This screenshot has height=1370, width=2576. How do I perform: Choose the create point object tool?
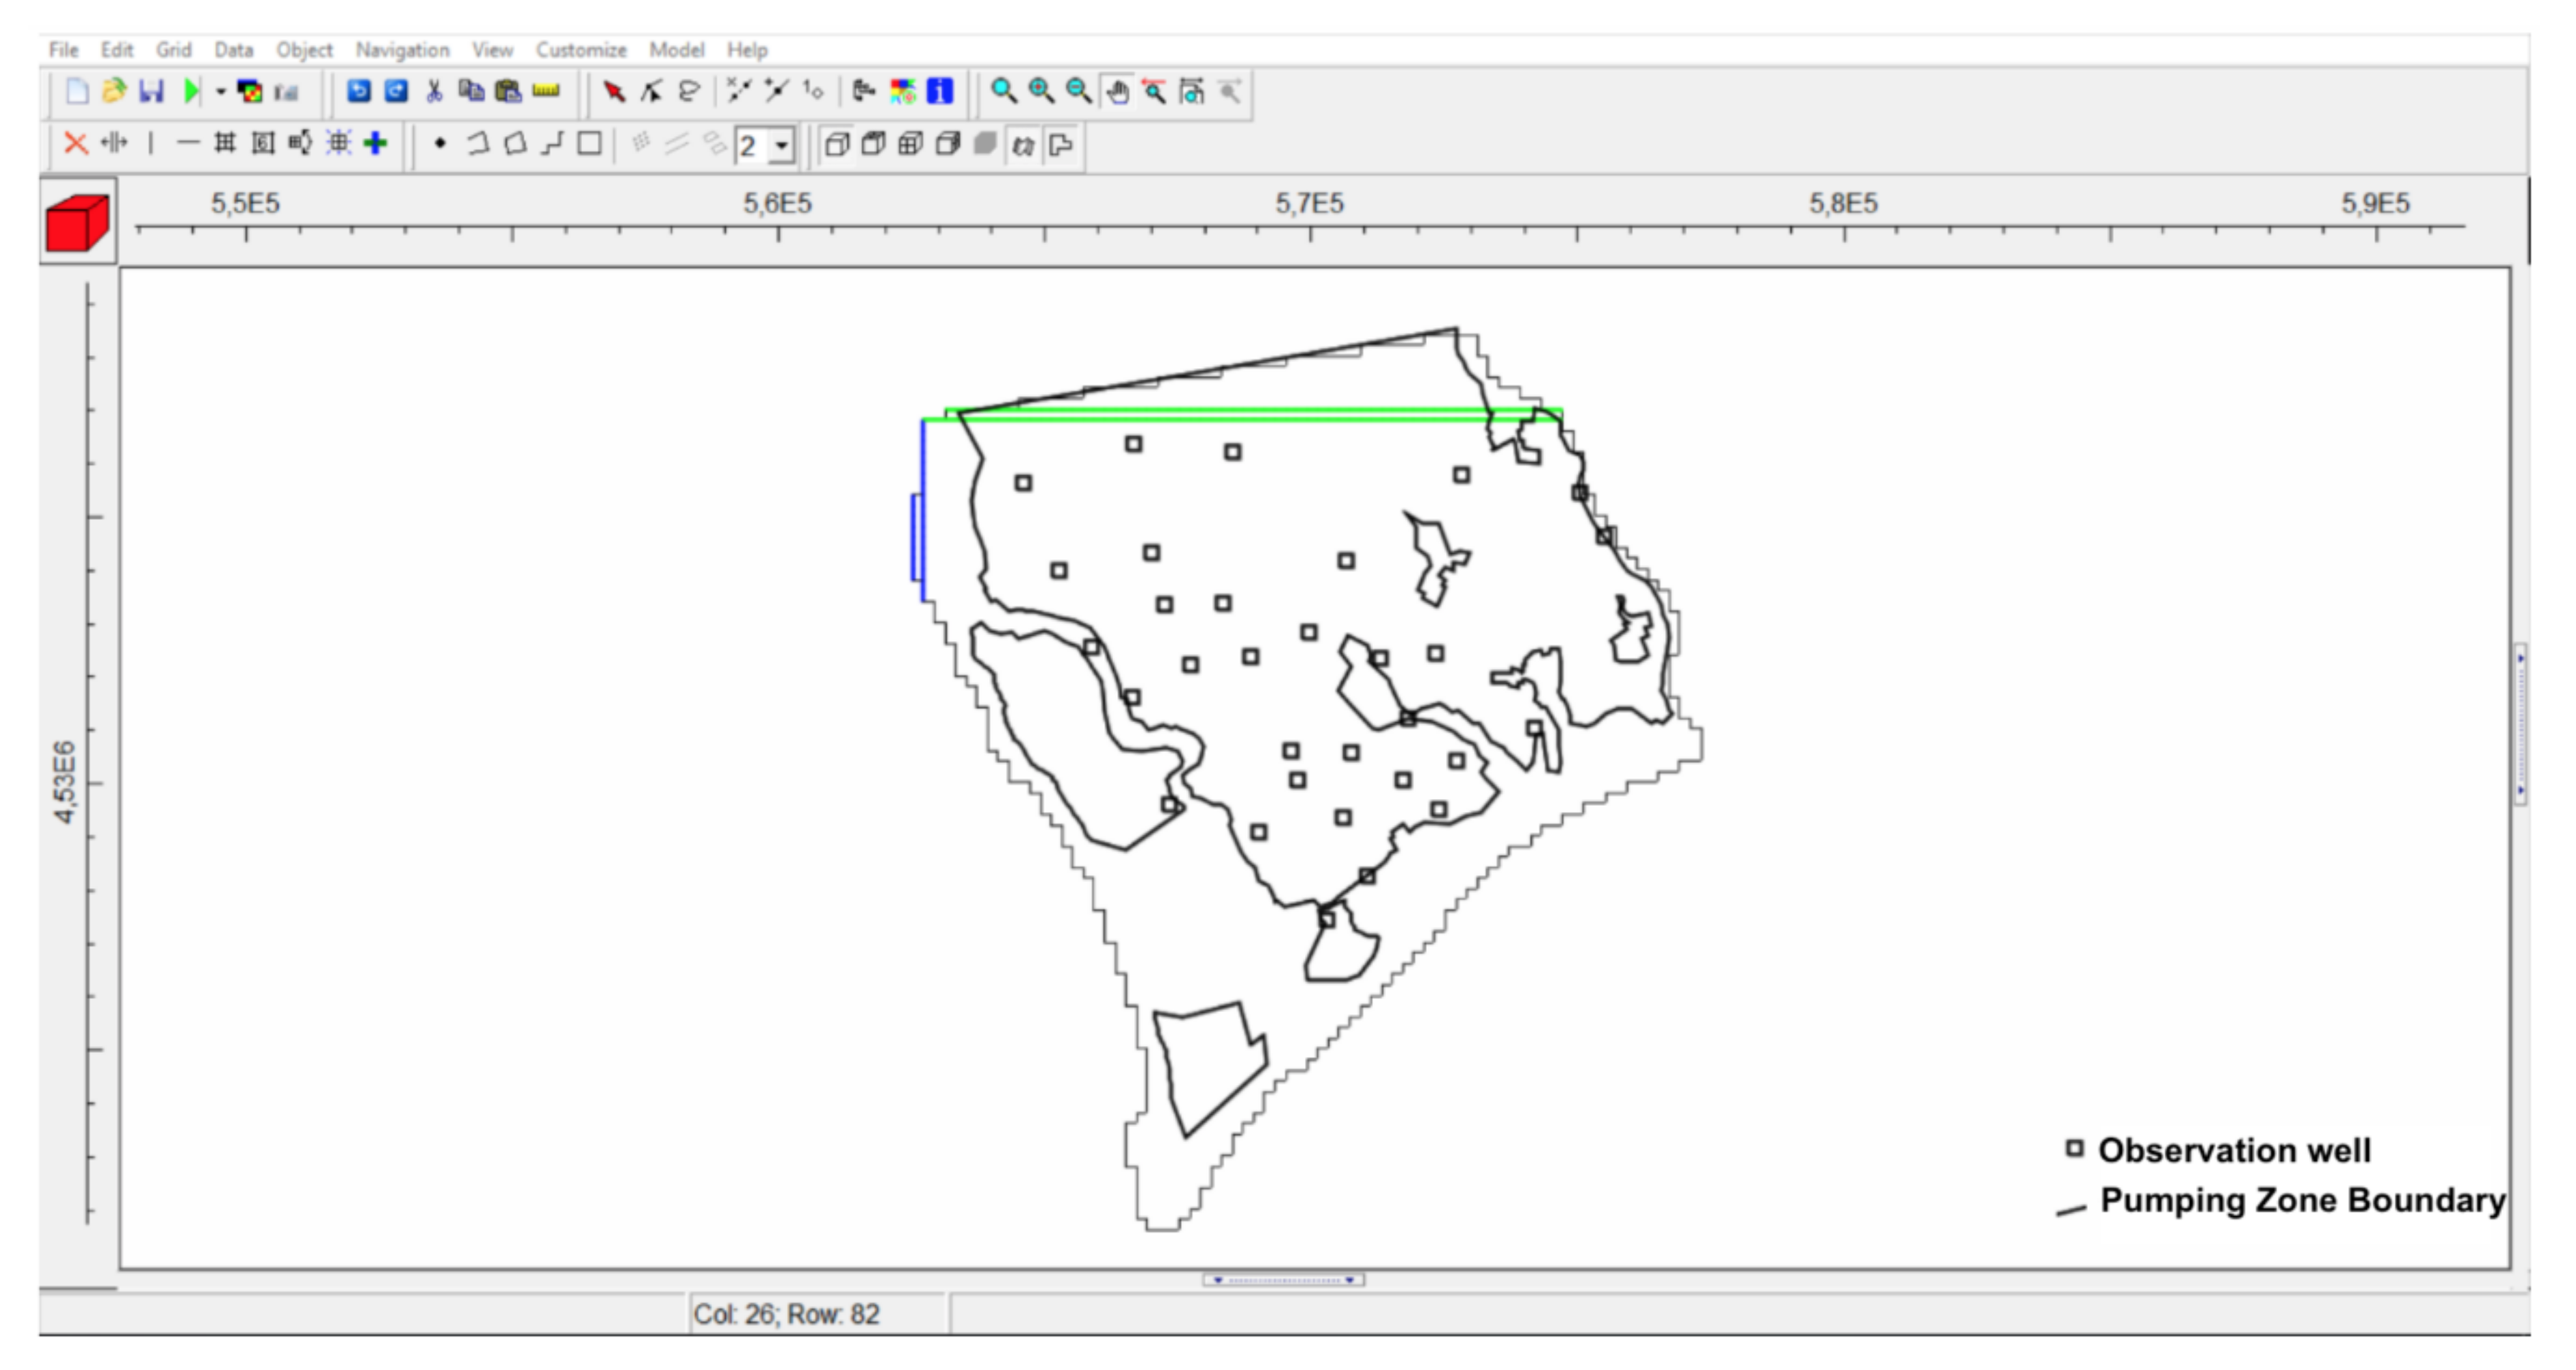tap(440, 144)
